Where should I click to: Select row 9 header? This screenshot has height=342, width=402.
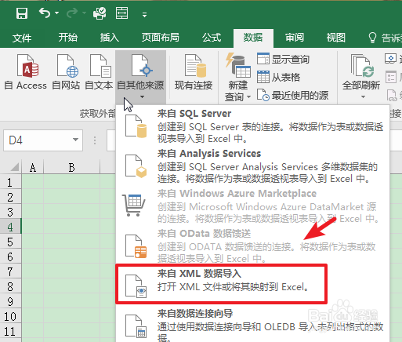(x=10, y=301)
